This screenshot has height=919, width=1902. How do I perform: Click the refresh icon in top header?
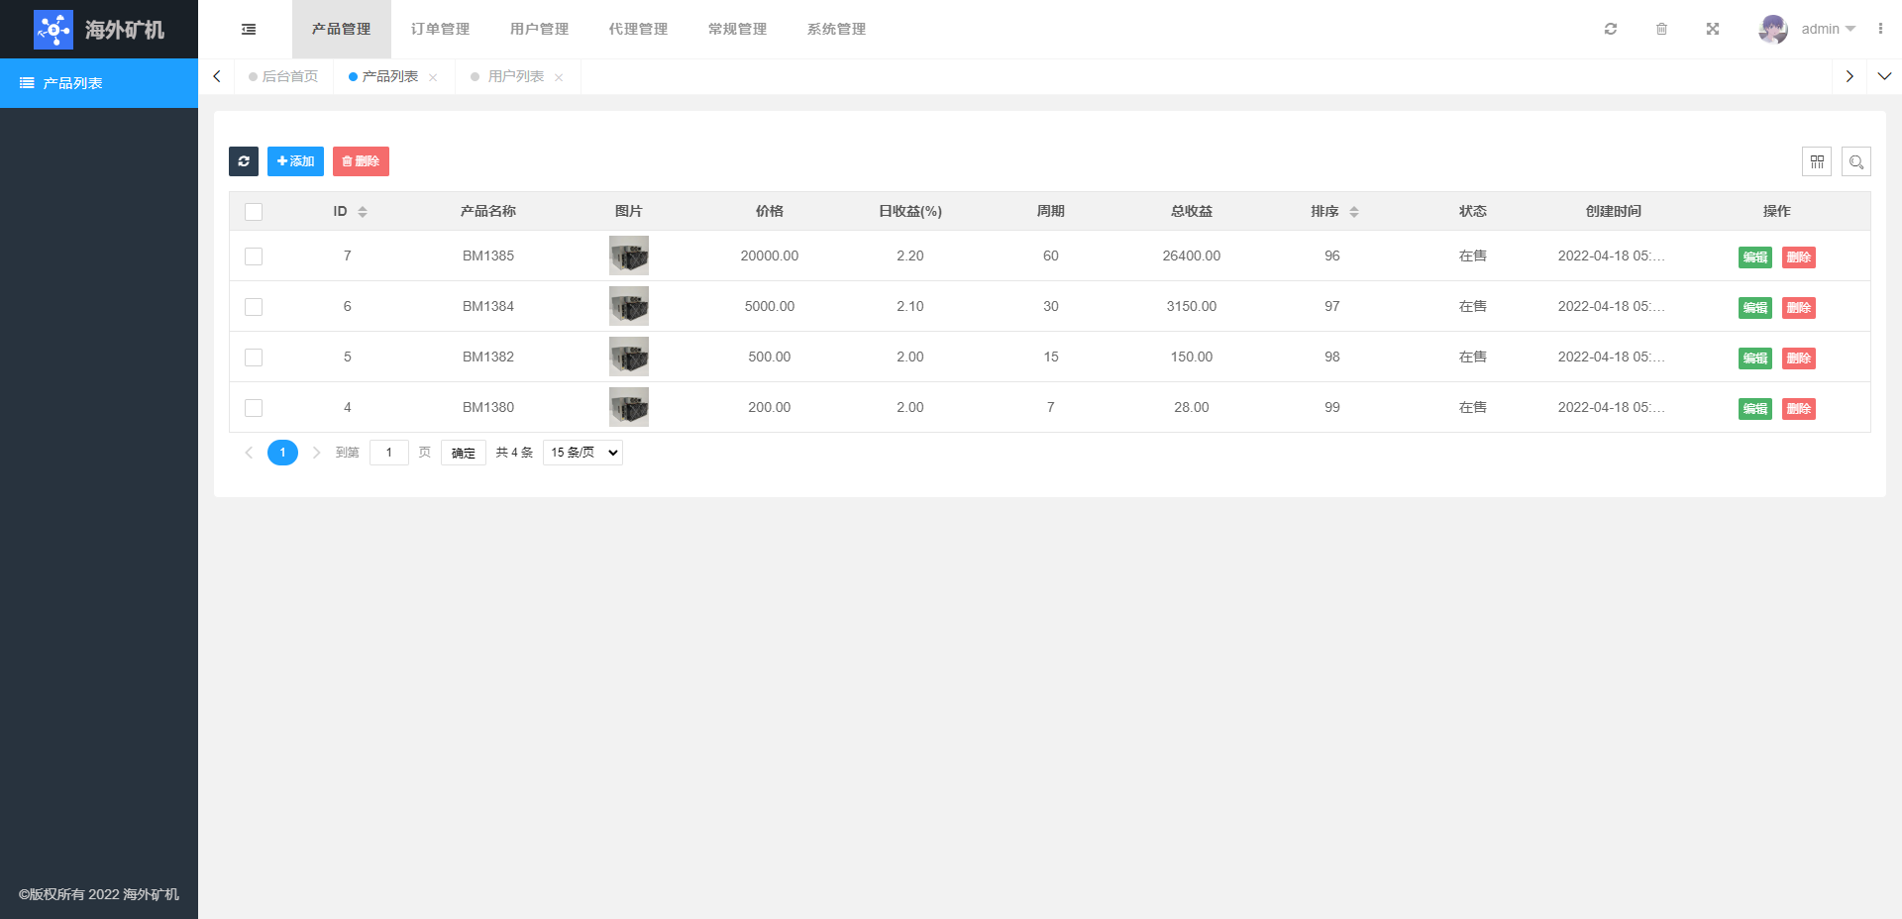(x=1611, y=29)
